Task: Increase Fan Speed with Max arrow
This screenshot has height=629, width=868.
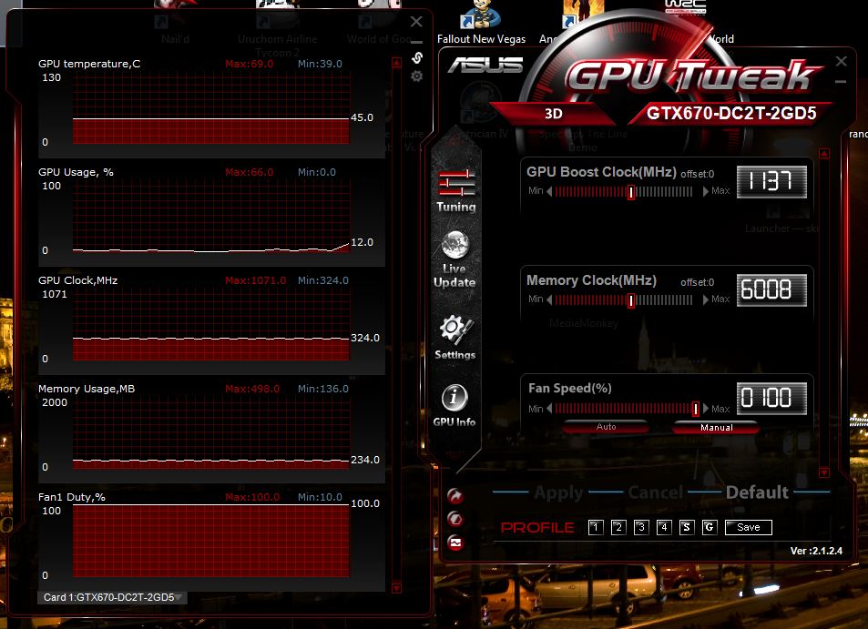Action: point(705,409)
